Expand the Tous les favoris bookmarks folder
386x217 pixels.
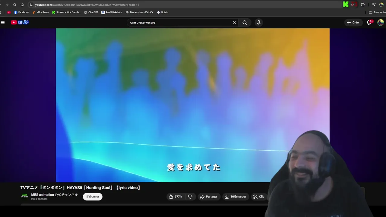pyautogui.click(x=377, y=12)
